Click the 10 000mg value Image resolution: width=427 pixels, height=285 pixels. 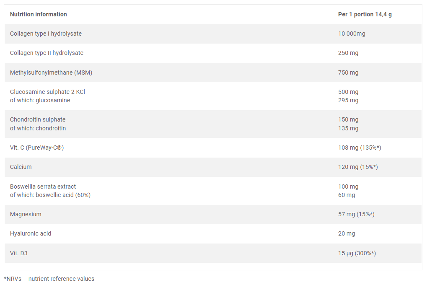352,34
